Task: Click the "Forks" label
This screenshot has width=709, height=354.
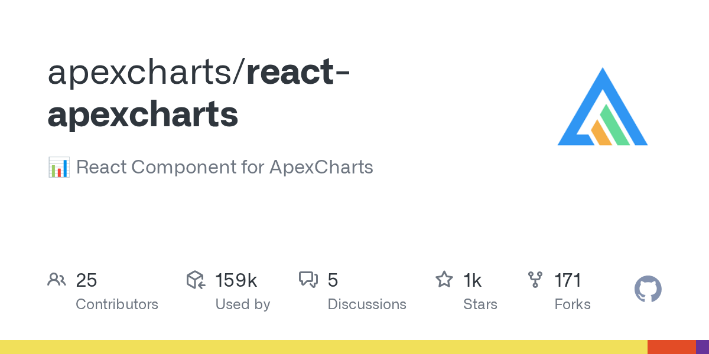Action: point(573,304)
